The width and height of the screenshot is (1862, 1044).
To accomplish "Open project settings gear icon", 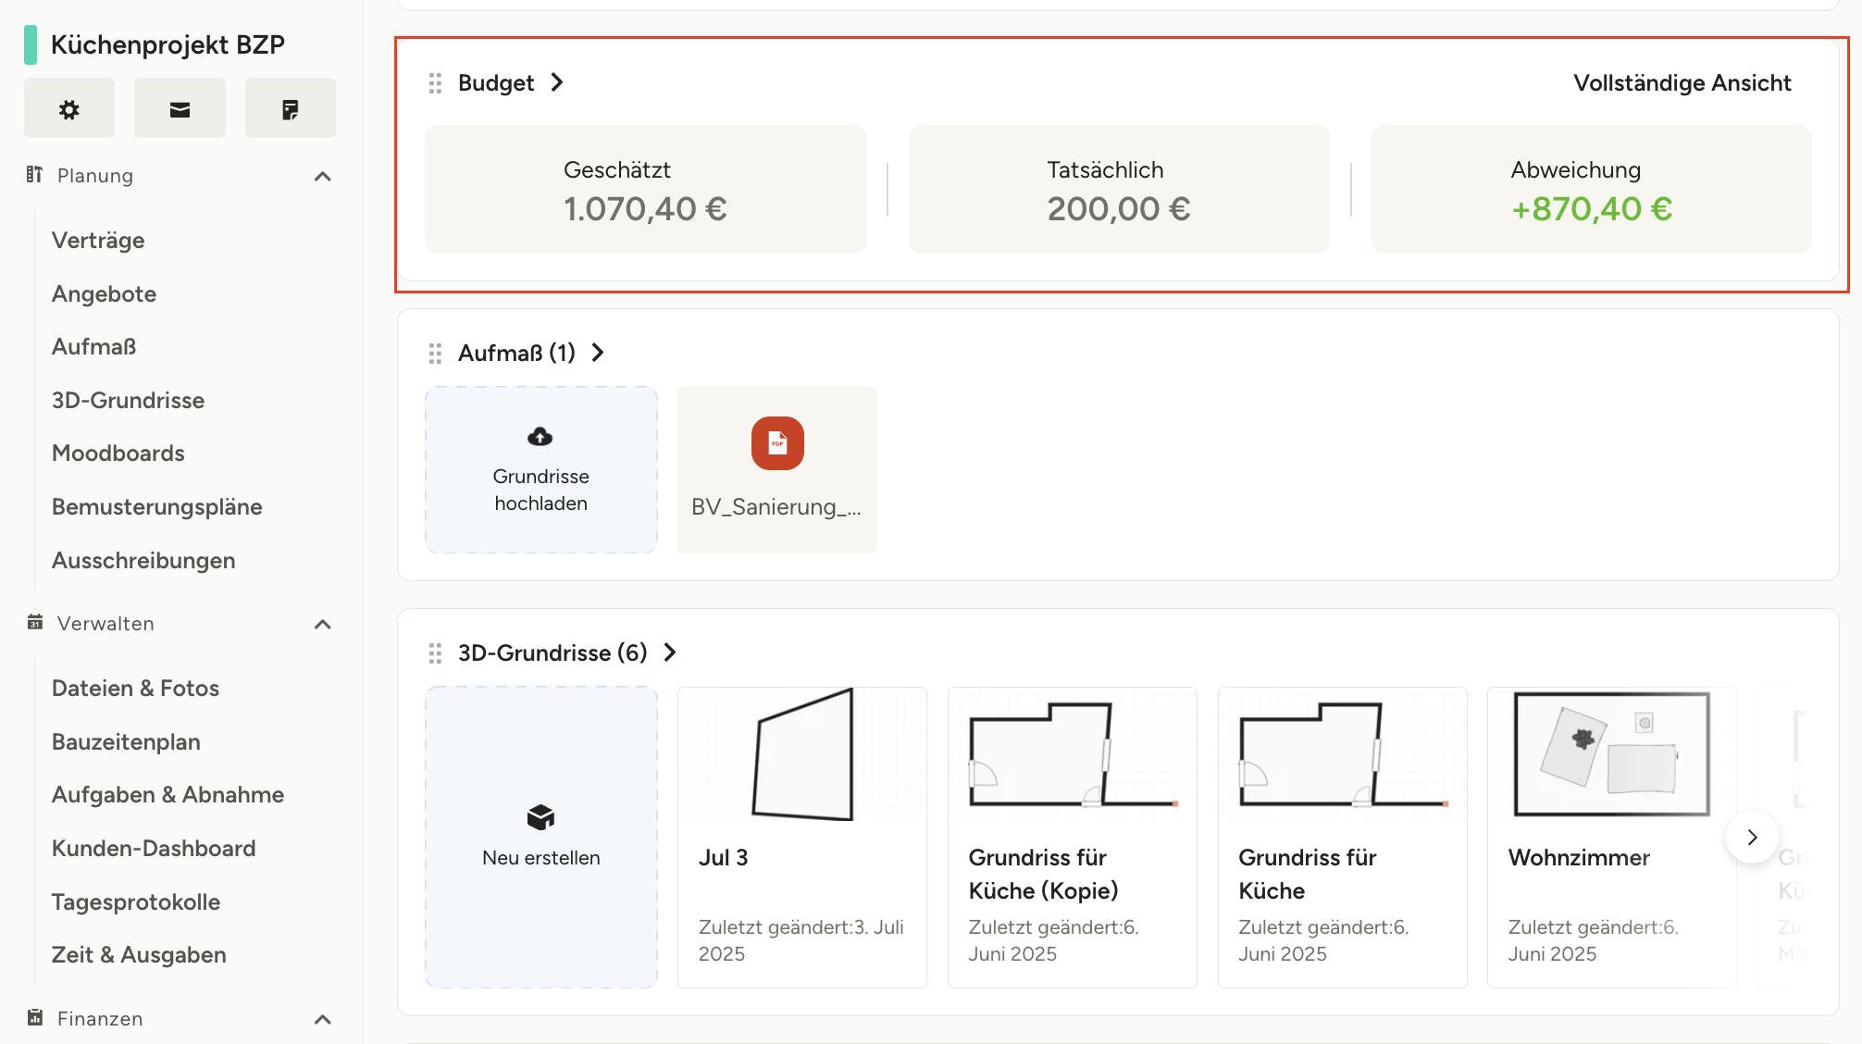I will 69,109.
